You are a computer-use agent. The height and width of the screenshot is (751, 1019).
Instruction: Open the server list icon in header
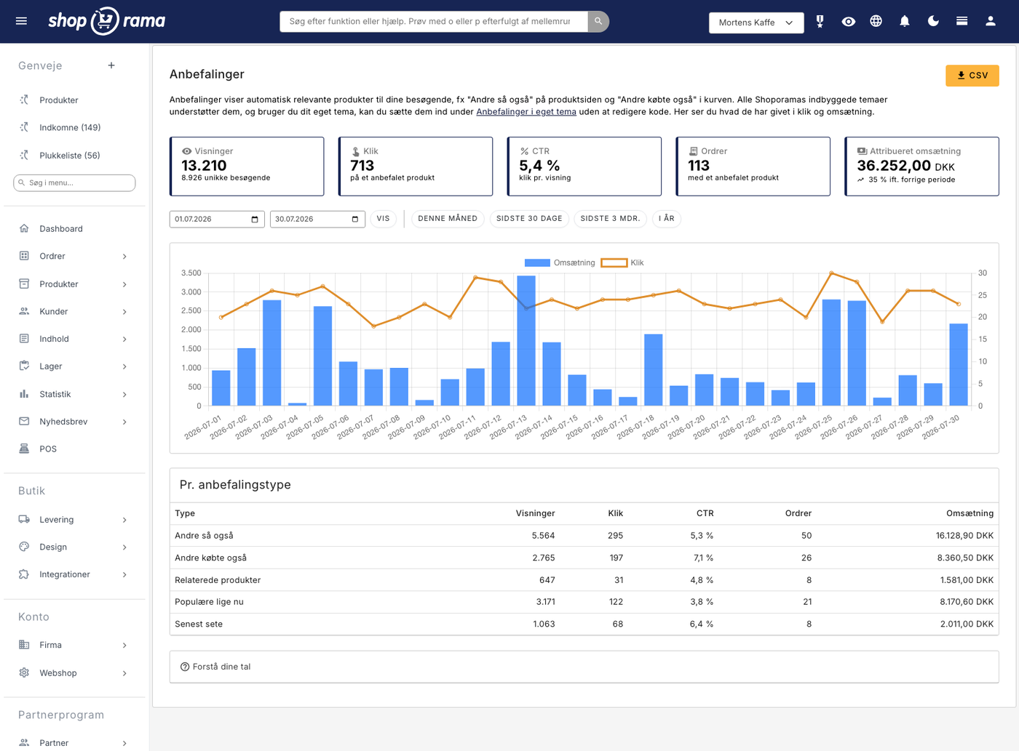click(961, 21)
